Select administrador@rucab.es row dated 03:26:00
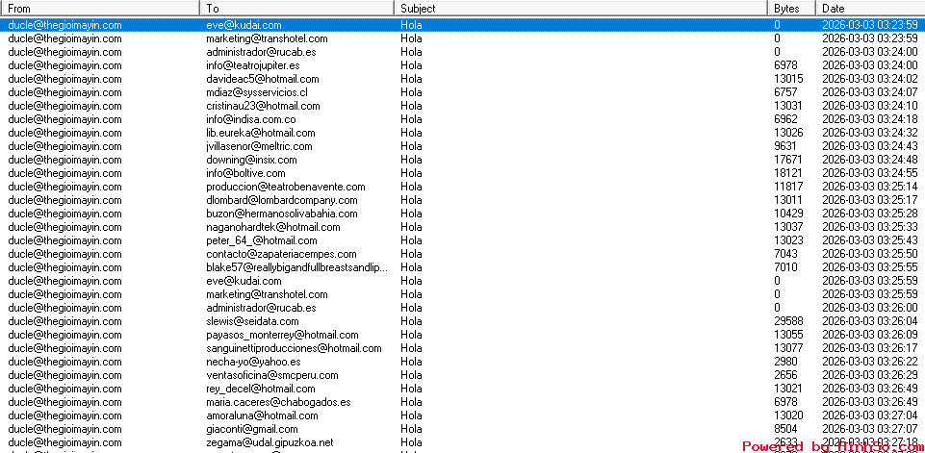 point(462,308)
